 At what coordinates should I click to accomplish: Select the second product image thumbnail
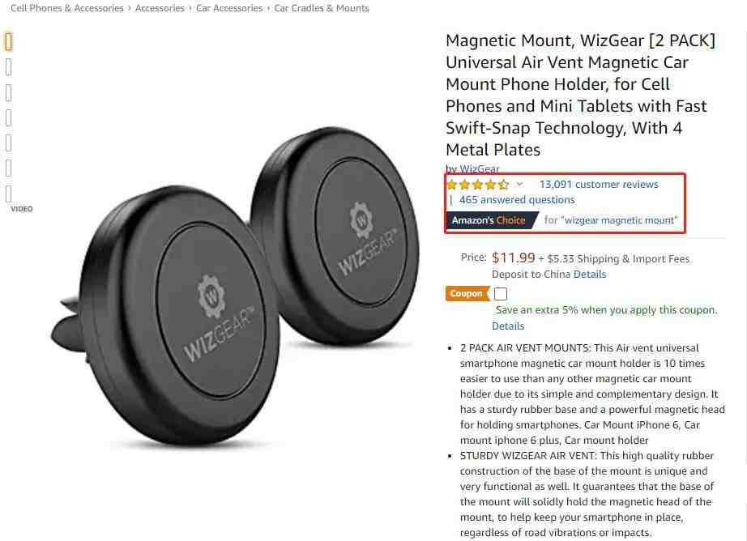tap(9, 67)
